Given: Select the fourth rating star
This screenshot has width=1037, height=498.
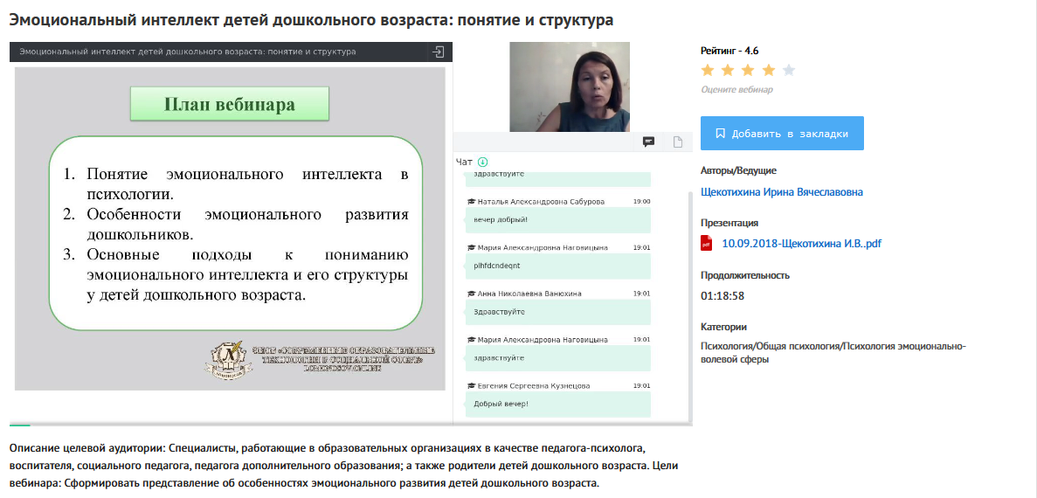Looking at the screenshot, I should [x=768, y=71].
